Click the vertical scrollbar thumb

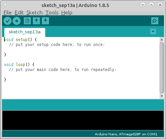[162, 68]
